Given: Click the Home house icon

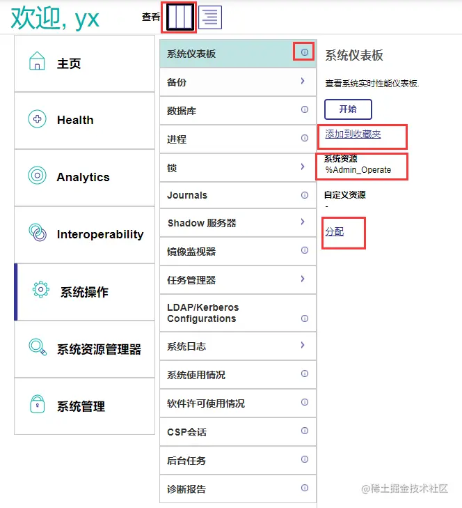Looking at the screenshot, I should point(37,62).
